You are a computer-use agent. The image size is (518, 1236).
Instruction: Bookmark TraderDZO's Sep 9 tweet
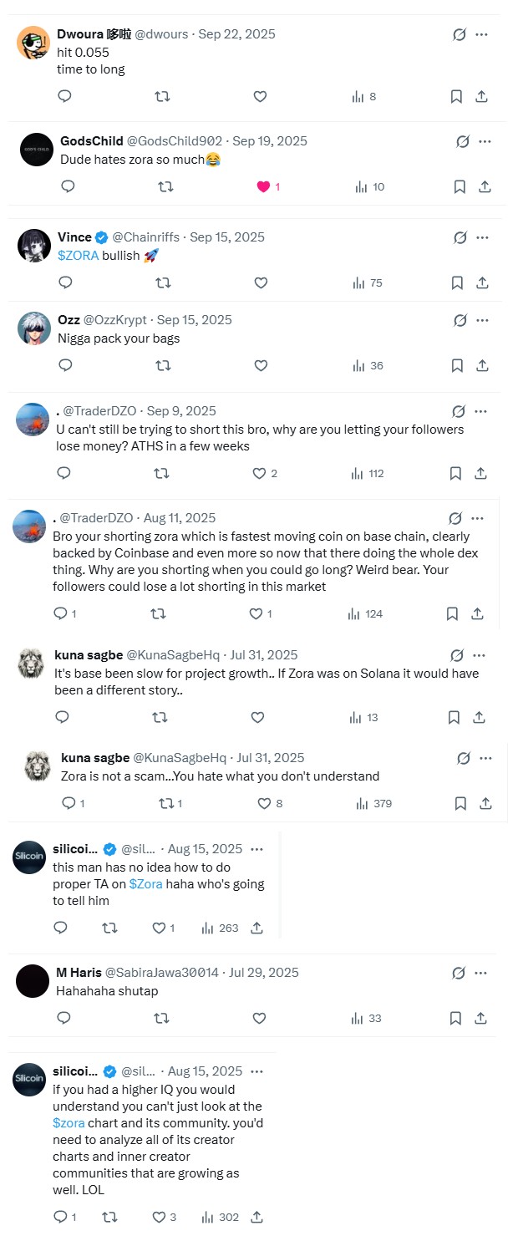point(455,474)
